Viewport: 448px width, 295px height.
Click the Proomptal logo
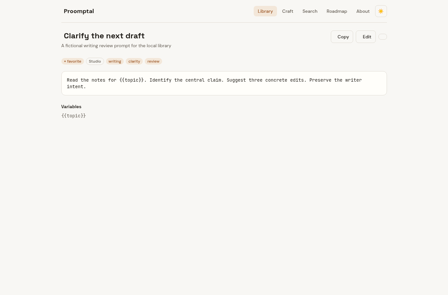(79, 11)
